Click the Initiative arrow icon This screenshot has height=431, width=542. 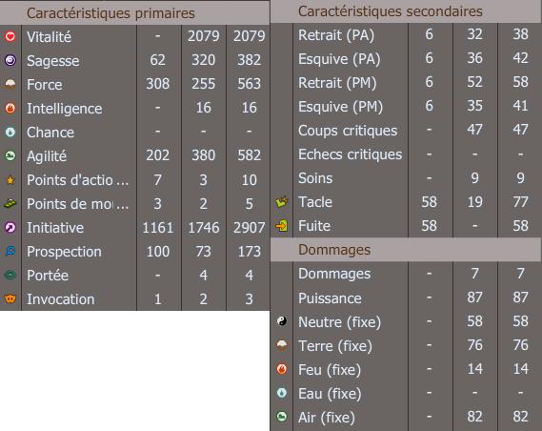coord(10,227)
